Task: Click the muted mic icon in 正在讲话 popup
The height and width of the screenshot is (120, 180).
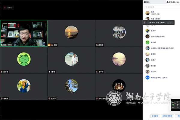Action: click(145, 22)
